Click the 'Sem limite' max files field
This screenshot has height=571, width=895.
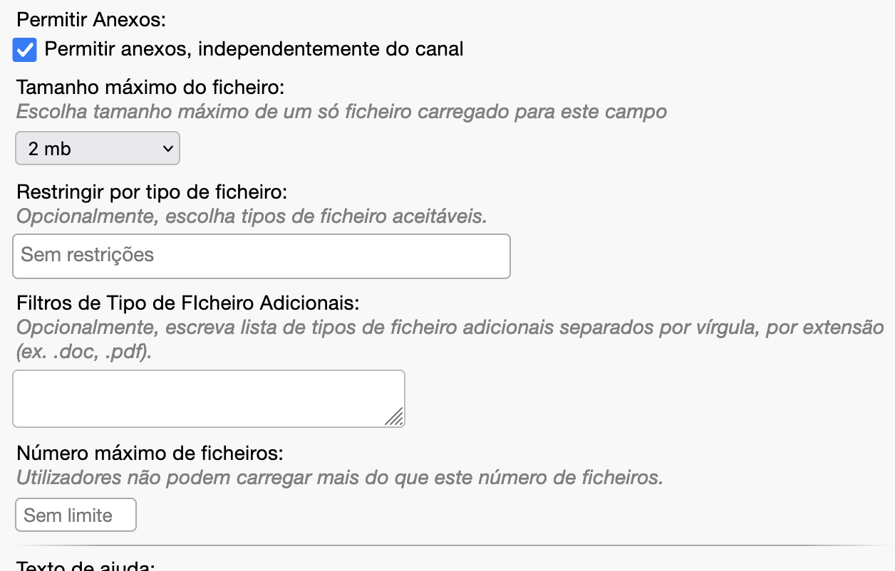pyautogui.click(x=76, y=515)
